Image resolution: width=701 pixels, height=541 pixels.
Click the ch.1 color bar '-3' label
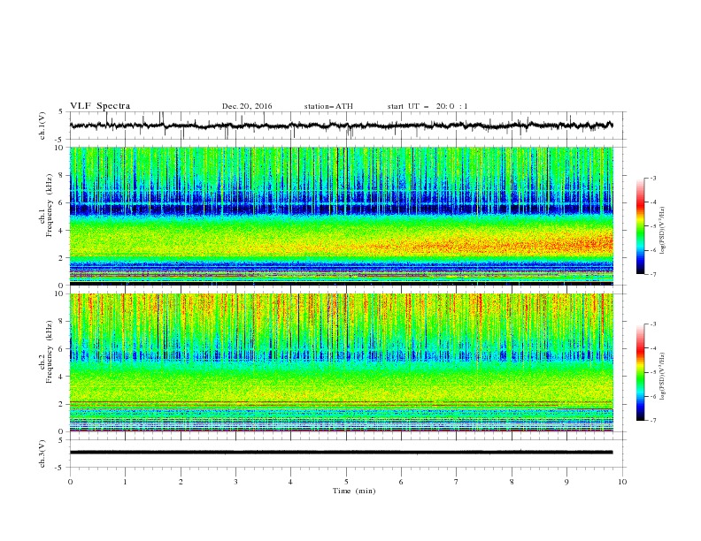click(x=652, y=178)
